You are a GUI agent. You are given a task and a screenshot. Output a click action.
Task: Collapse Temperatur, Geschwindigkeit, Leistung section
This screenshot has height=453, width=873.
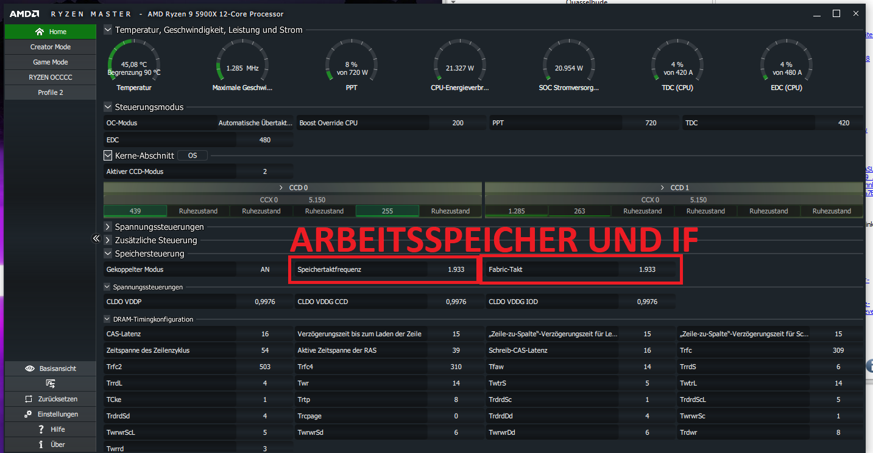click(108, 29)
